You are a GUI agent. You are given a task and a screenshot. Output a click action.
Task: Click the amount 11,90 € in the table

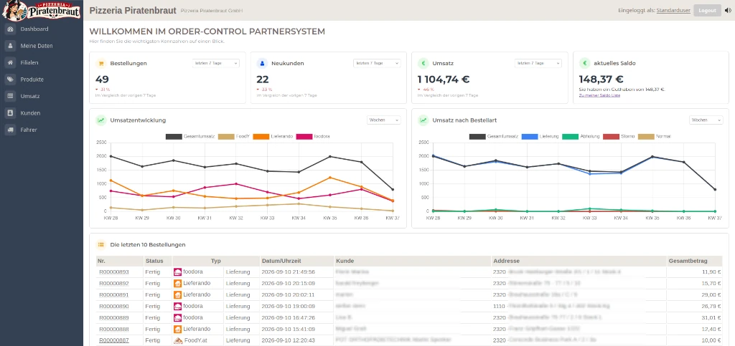pos(711,272)
